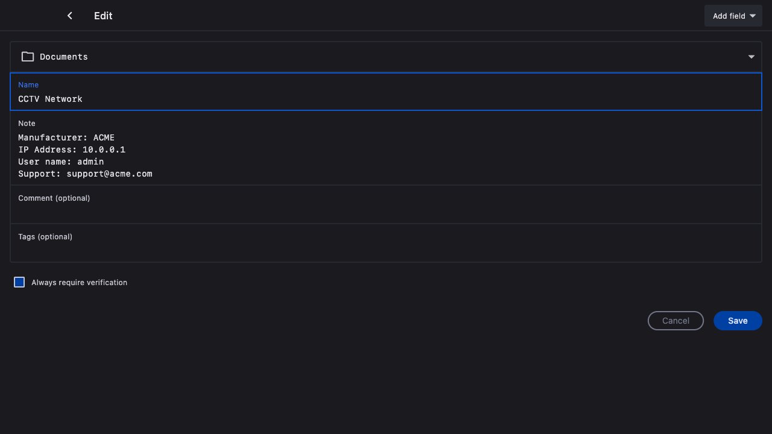Go back using the back arrow
This screenshot has width=772, height=434.
pos(70,16)
